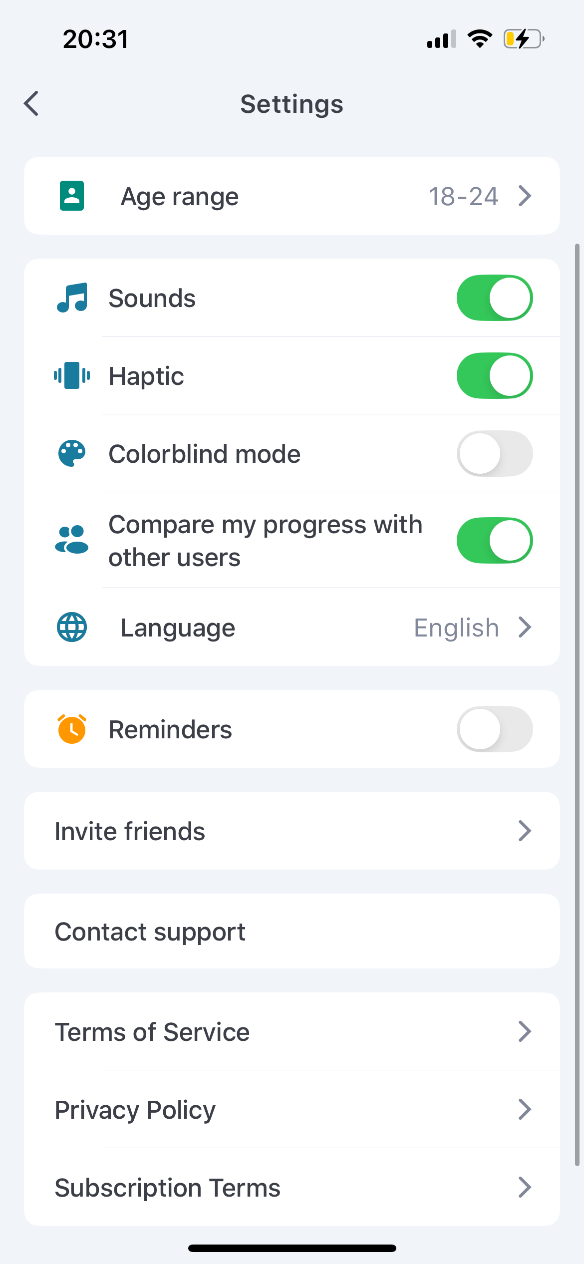The width and height of the screenshot is (584, 1264).
Task: Tap the back arrow icon
Action: (x=31, y=103)
